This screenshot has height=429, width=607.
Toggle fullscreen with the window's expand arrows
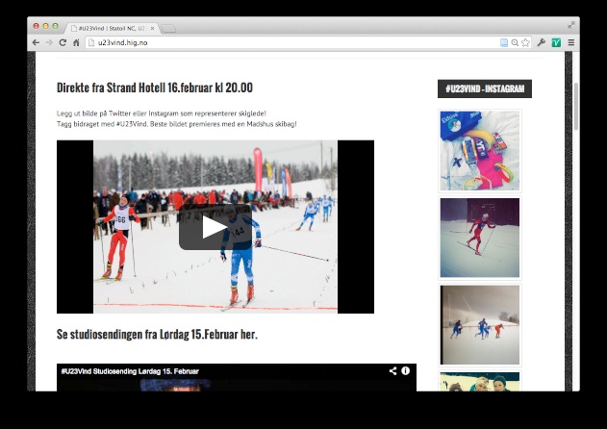pos(571,25)
